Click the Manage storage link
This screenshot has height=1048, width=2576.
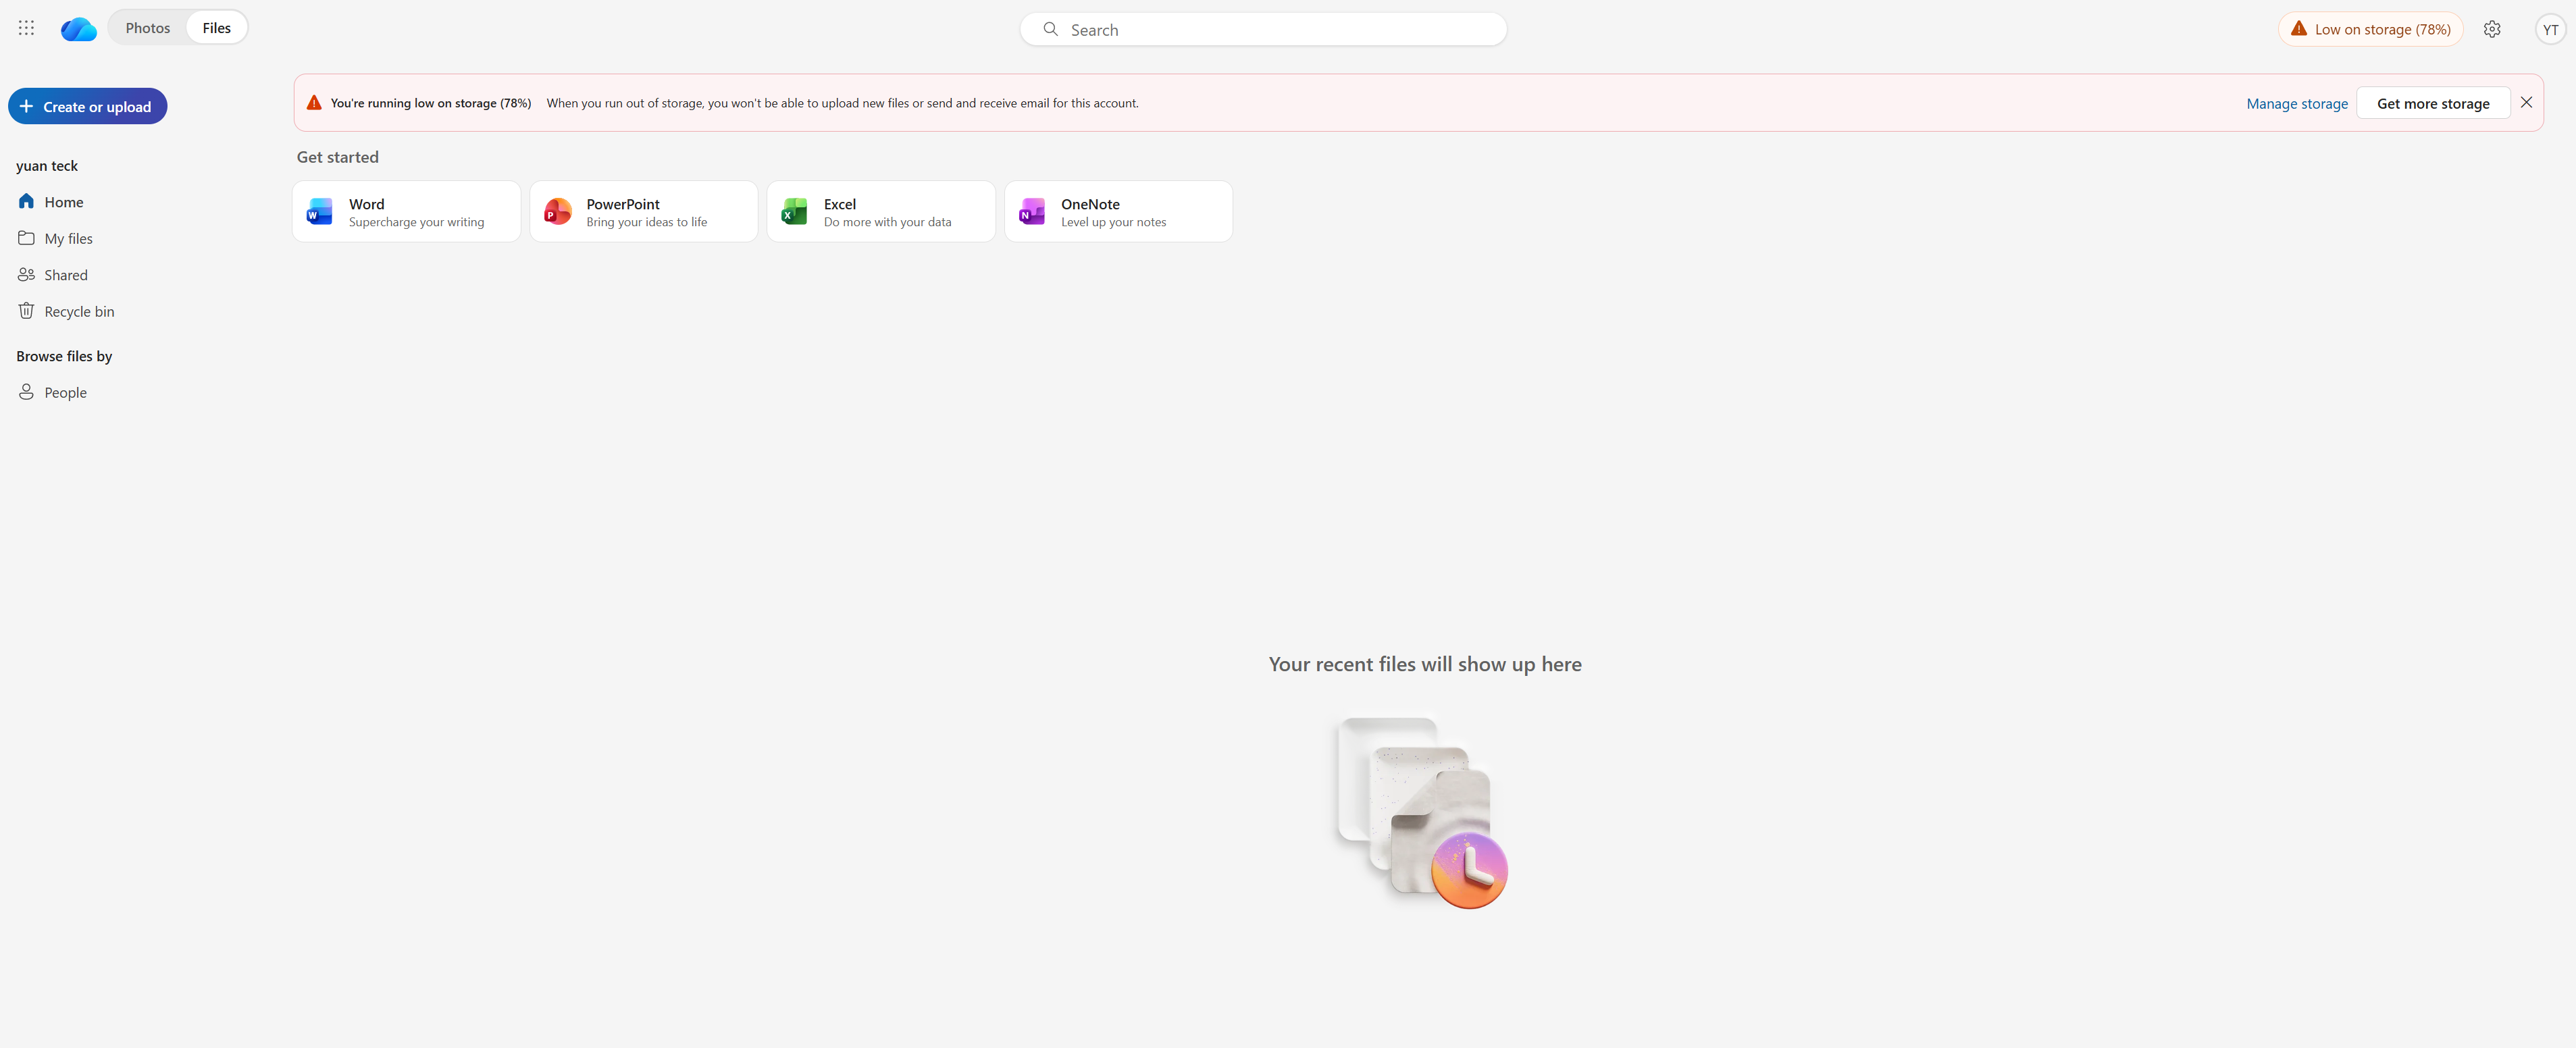(x=2296, y=103)
